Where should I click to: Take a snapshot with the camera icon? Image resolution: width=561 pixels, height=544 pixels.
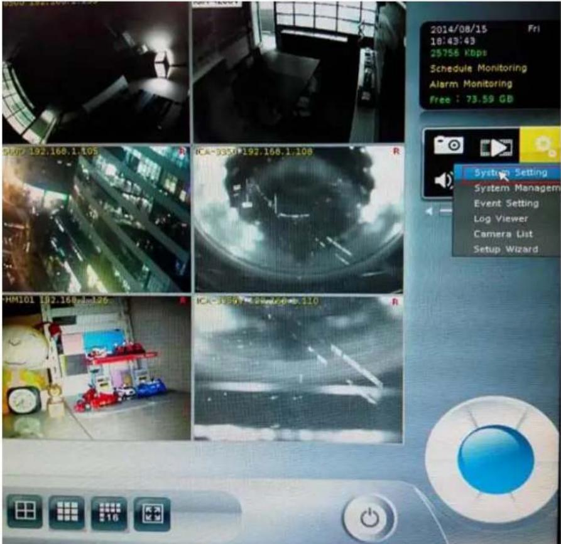(x=449, y=145)
